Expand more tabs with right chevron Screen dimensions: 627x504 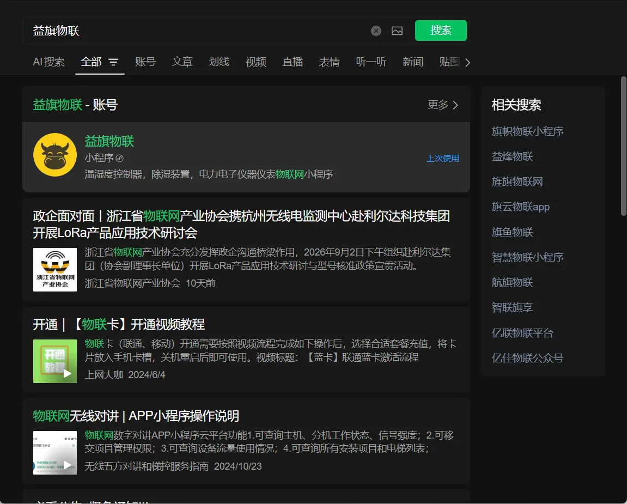(467, 63)
